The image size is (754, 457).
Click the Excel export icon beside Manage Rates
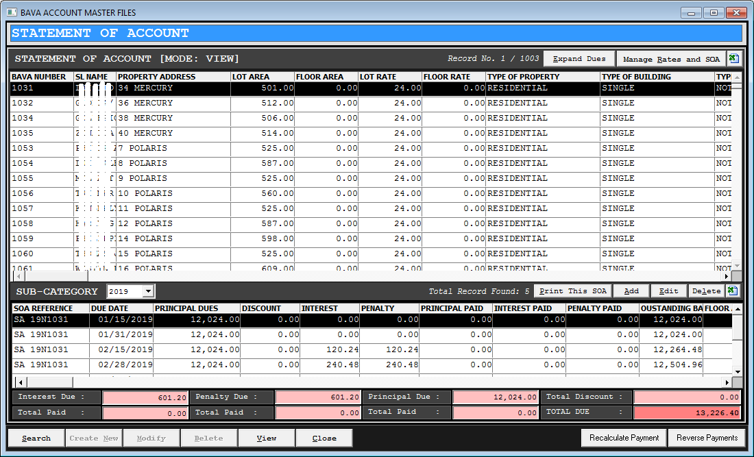(733, 59)
